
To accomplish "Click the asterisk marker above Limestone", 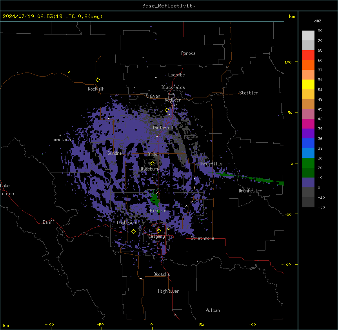I will (60, 136).
